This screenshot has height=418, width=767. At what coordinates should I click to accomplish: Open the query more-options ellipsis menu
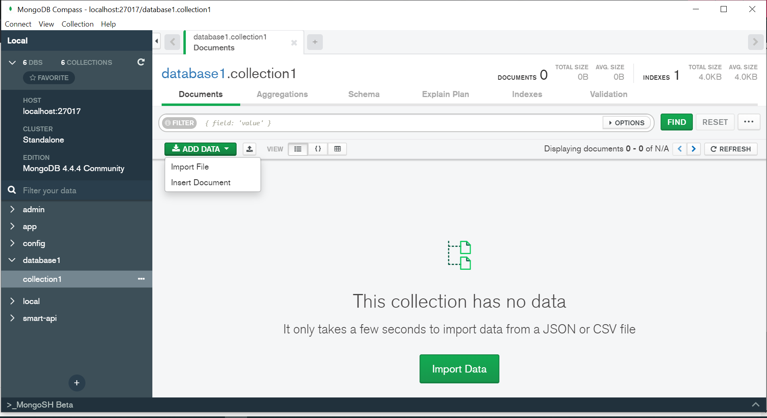tap(749, 122)
